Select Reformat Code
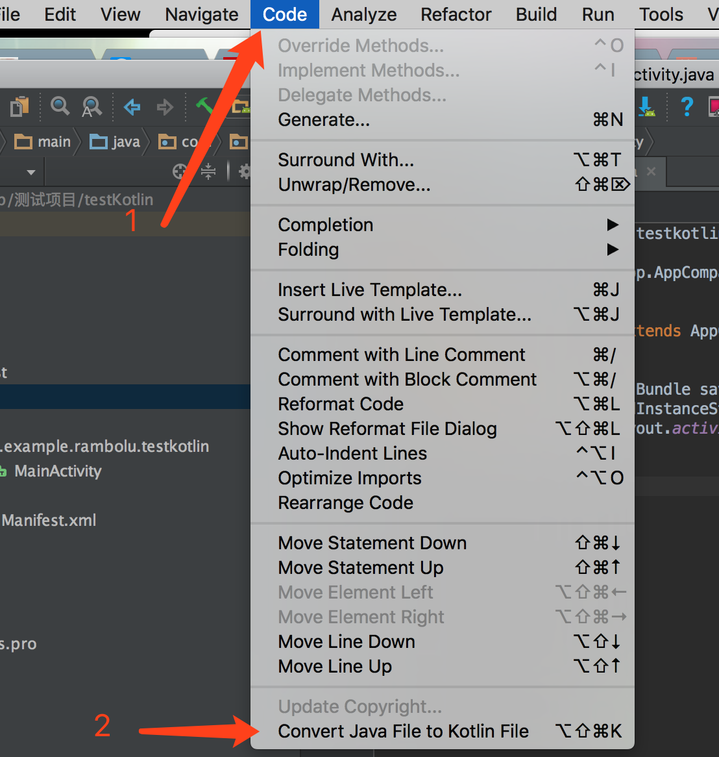 (443, 404)
